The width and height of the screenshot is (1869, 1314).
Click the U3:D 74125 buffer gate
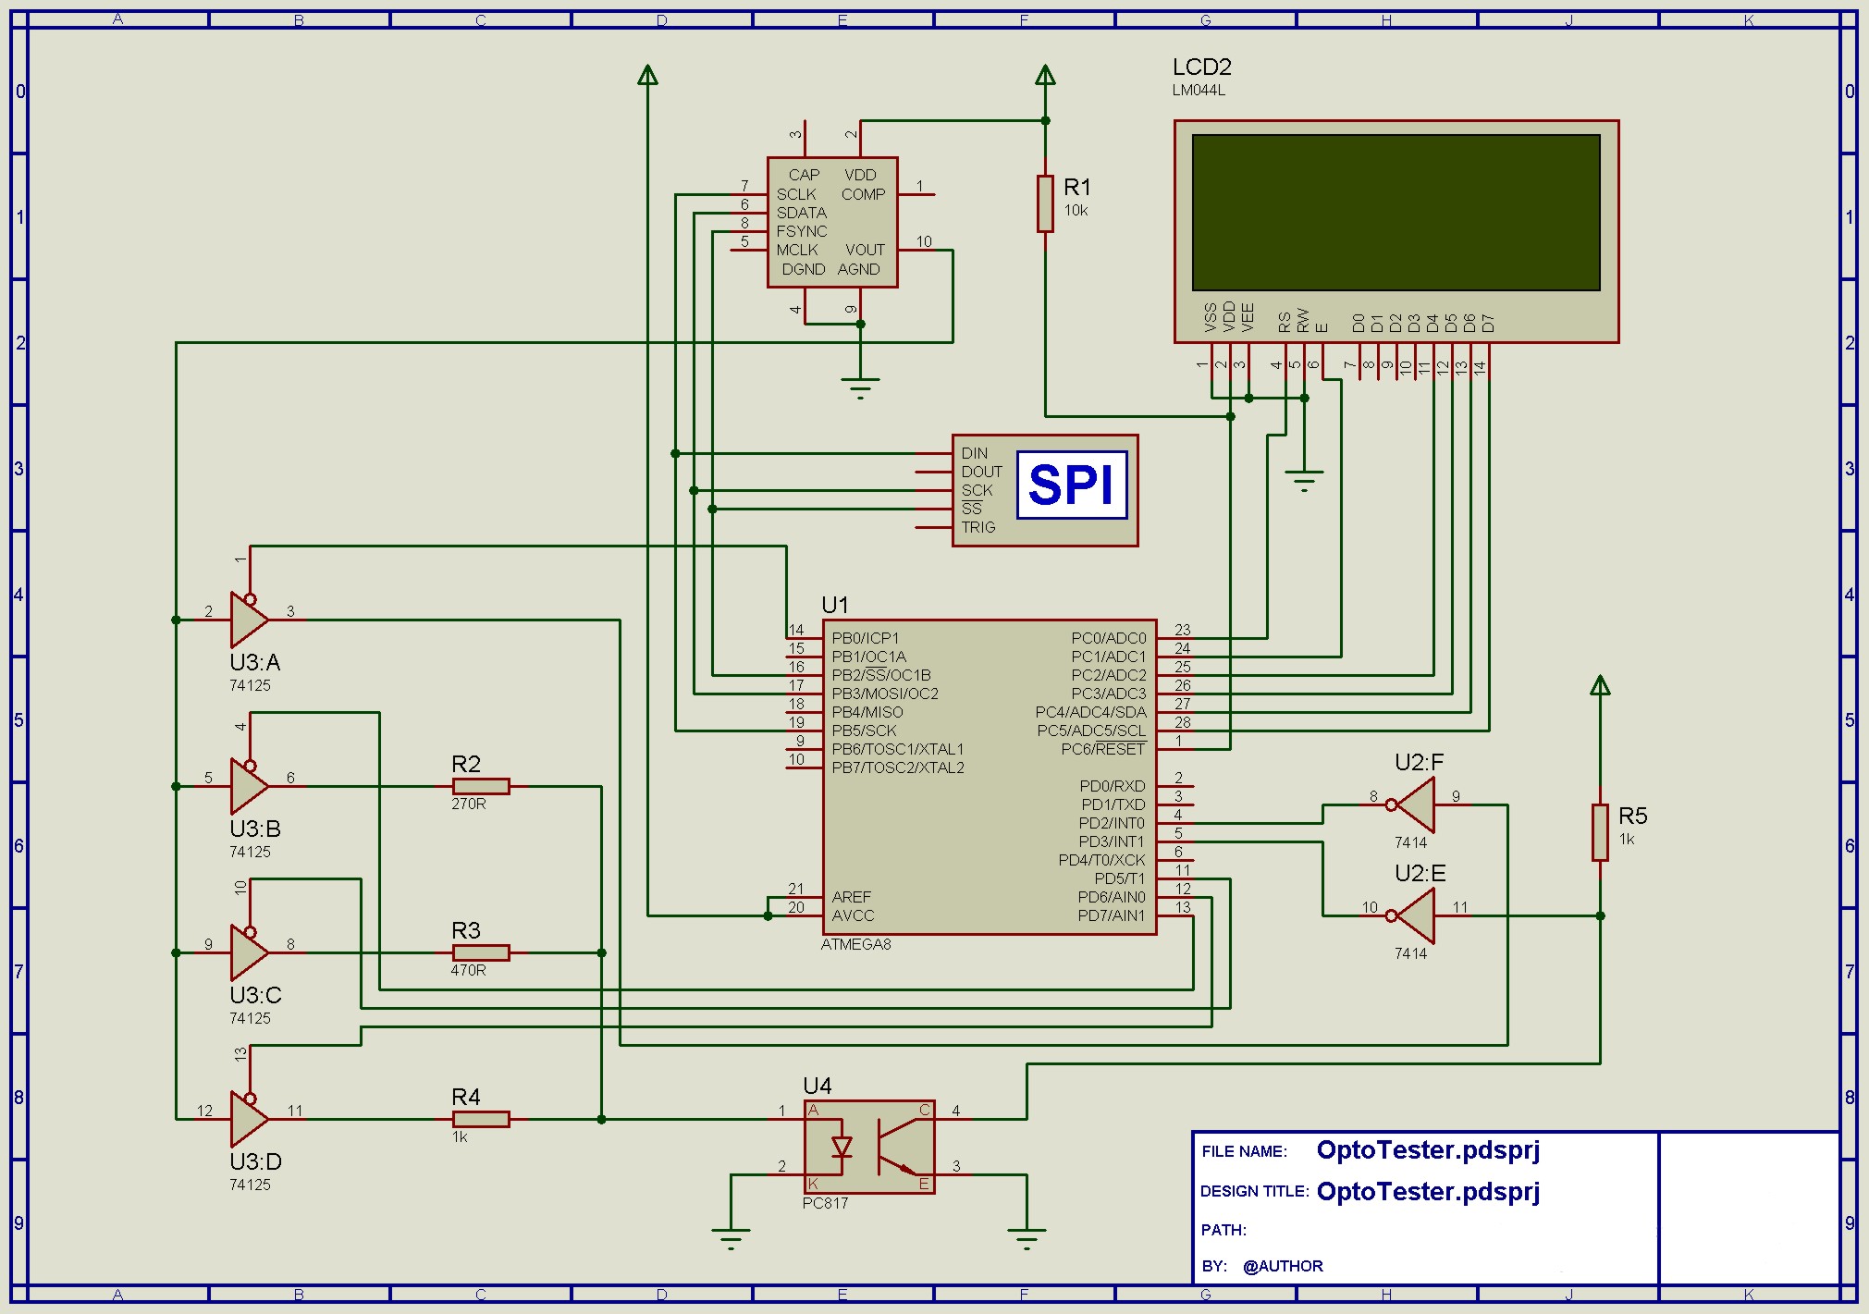coord(249,1119)
